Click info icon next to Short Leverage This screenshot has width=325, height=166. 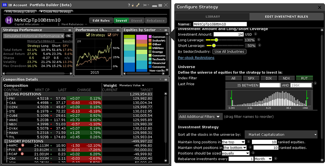click(x=259, y=45)
